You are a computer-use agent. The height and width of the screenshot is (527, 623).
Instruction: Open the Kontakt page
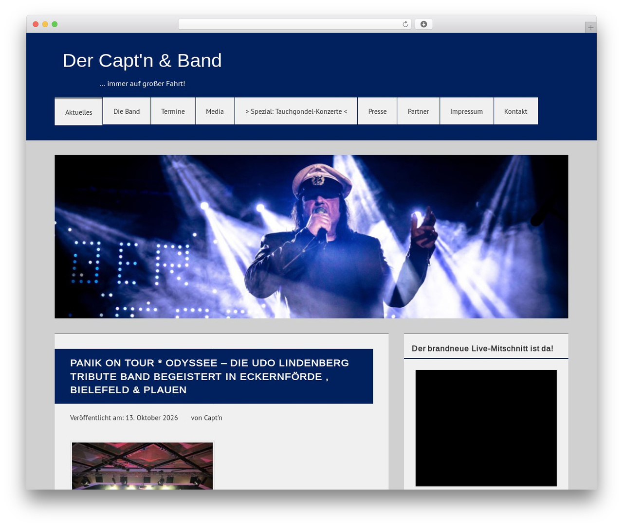(515, 111)
